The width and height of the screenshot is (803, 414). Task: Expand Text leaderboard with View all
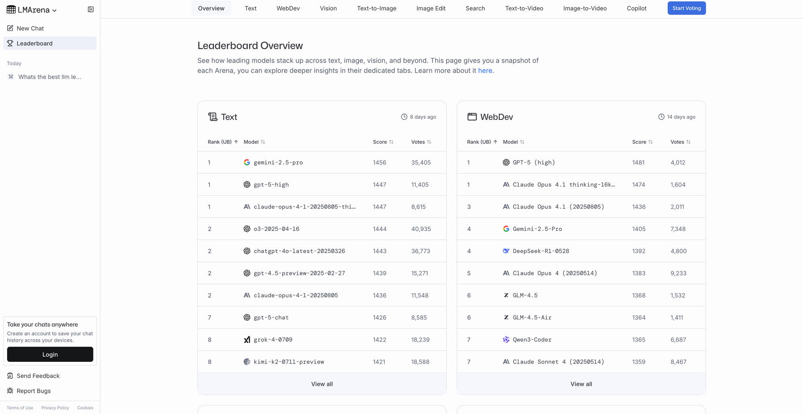pyautogui.click(x=322, y=384)
